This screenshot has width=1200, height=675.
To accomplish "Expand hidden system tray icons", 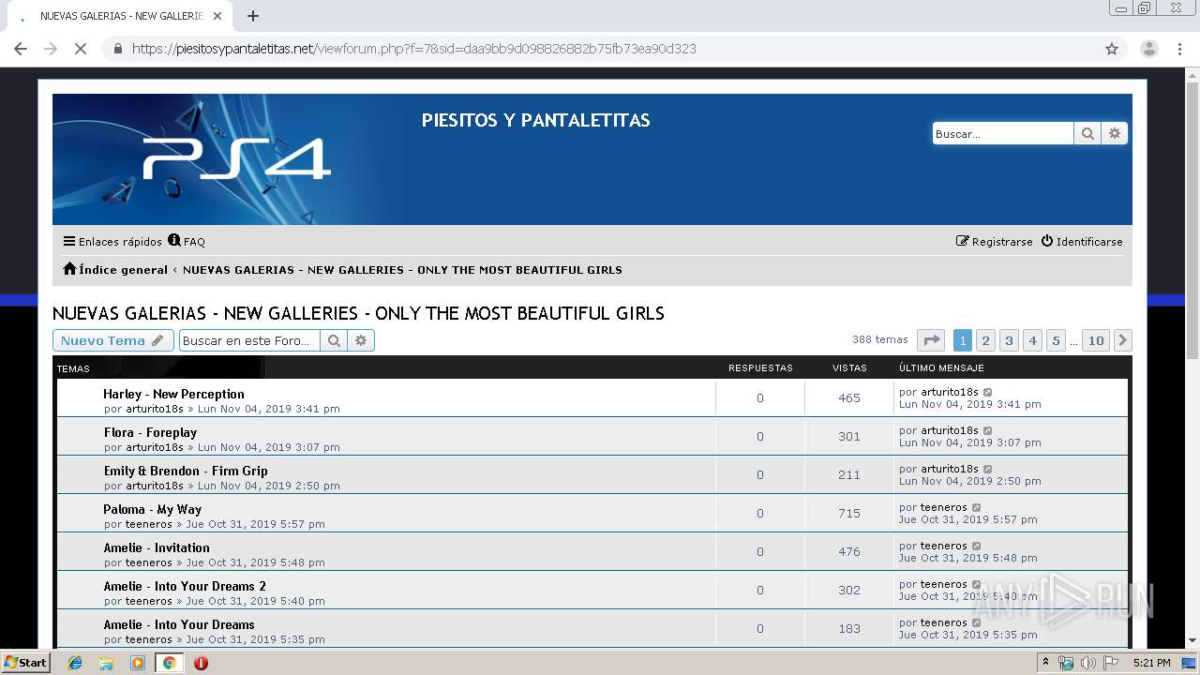I will (1046, 663).
